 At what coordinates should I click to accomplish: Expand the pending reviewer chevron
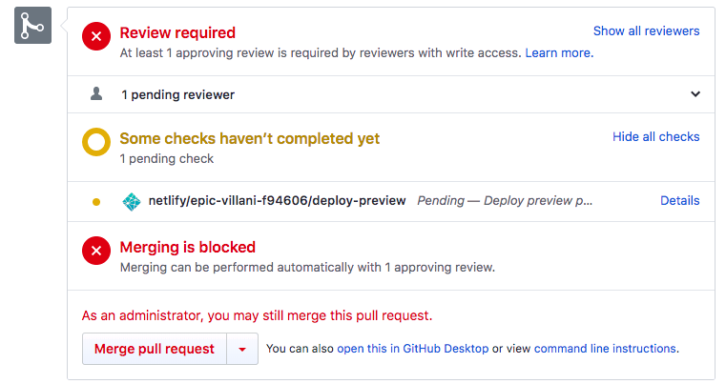(695, 94)
